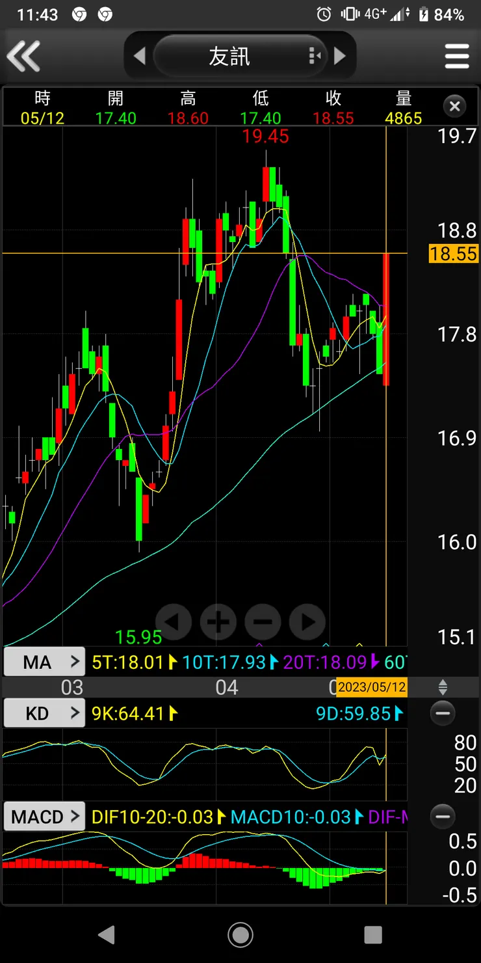
Task: Open the MACD indicator selector
Action: coord(44,816)
